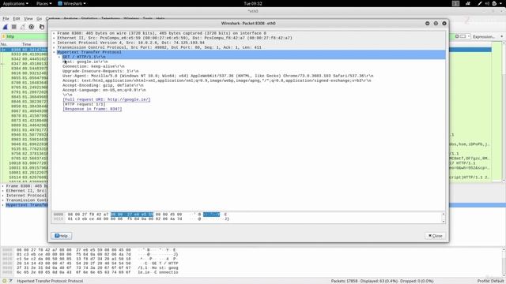
Task: Click the power icon in top panel
Action: (494, 3)
